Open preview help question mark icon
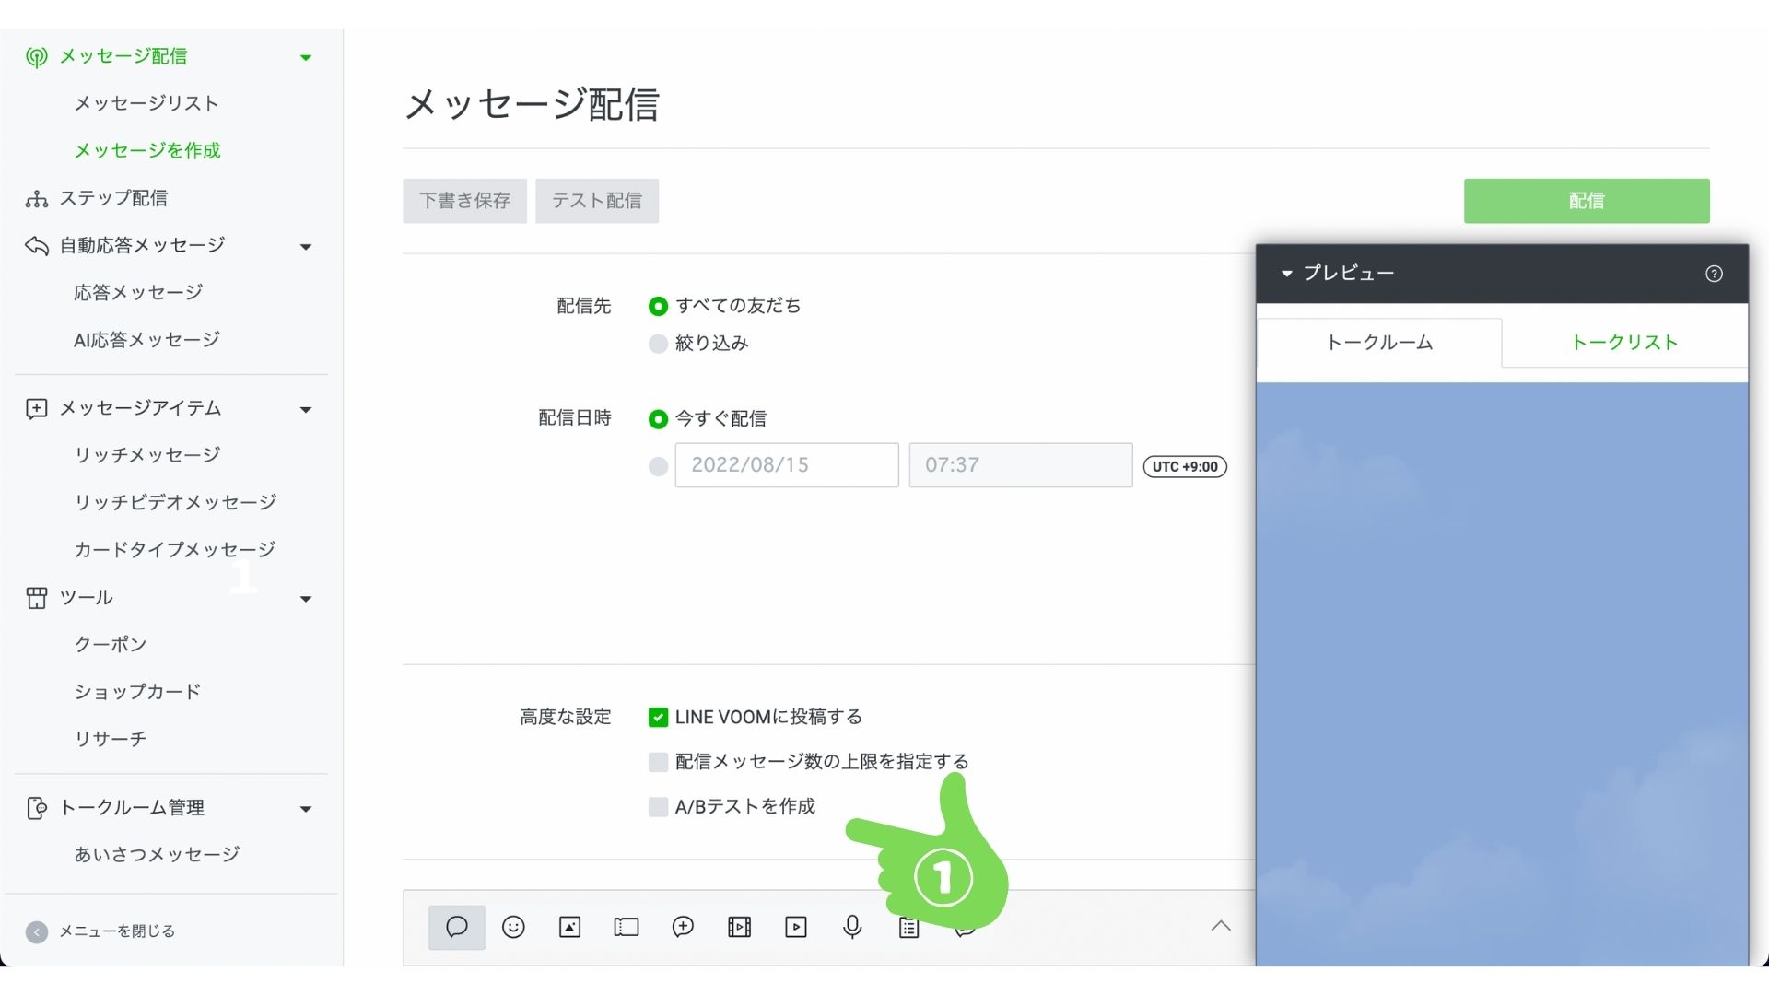This screenshot has width=1769, height=995. point(1714,274)
